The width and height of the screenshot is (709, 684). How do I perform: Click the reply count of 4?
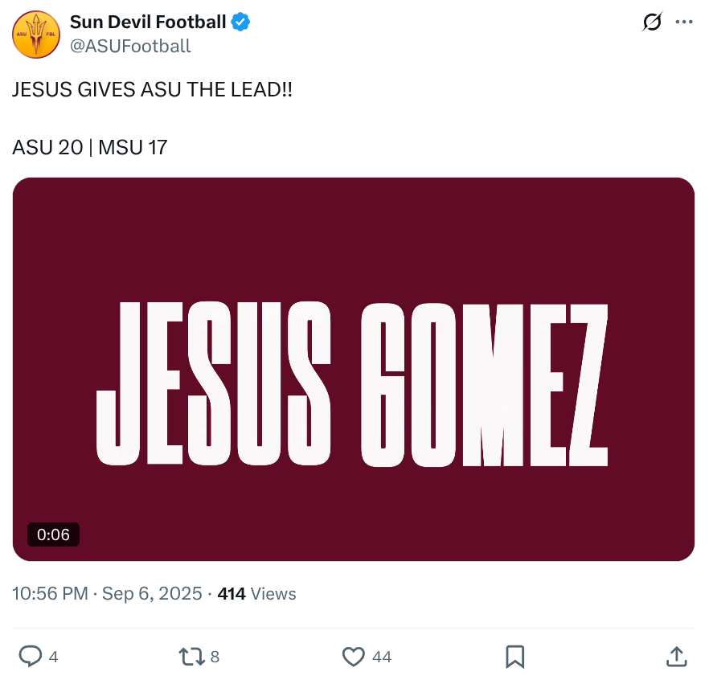pos(53,657)
